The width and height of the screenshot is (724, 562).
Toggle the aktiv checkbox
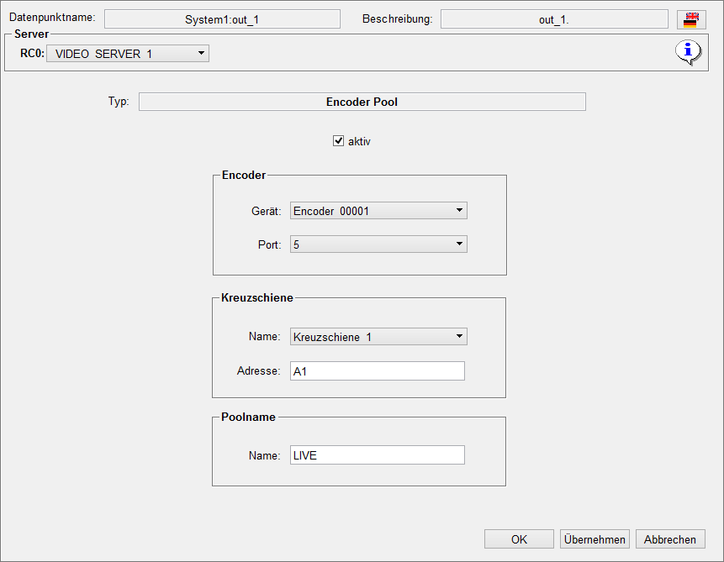coord(339,141)
